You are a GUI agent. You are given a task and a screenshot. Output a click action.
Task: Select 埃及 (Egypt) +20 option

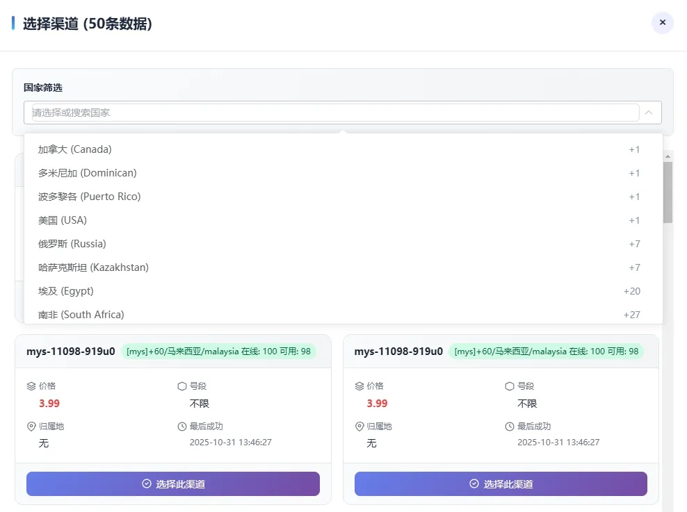coord(66,291)
